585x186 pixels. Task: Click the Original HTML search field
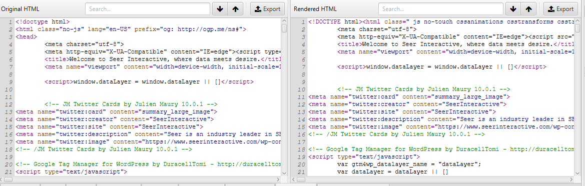tap(147, 9)
